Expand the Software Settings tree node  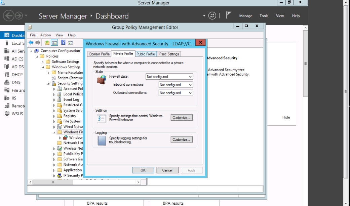coord(43,62)
